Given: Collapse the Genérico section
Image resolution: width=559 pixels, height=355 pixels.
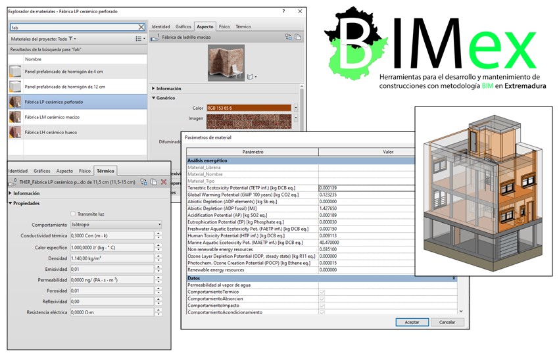Looking at the screenshot, I should pyautogui.click(x=153, y=98).
